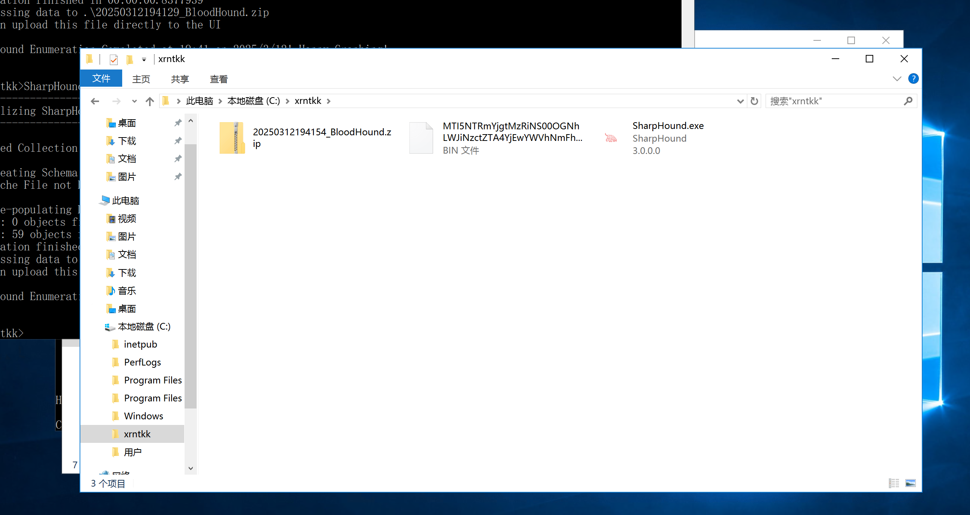Click 本地磁盘 (C:) in the address path
Viewport: 970px width, 515px height.
point(254,101)
